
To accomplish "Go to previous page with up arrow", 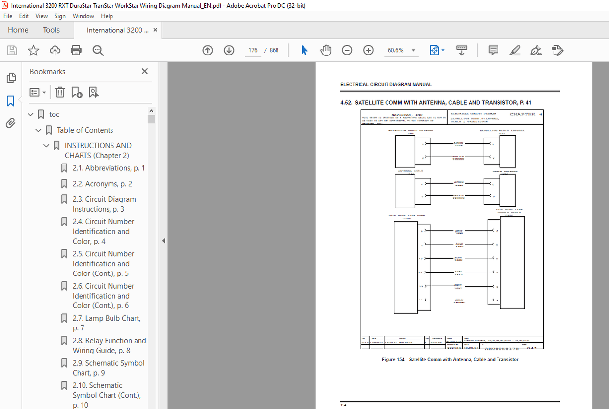I will click(x=208, y=50).
